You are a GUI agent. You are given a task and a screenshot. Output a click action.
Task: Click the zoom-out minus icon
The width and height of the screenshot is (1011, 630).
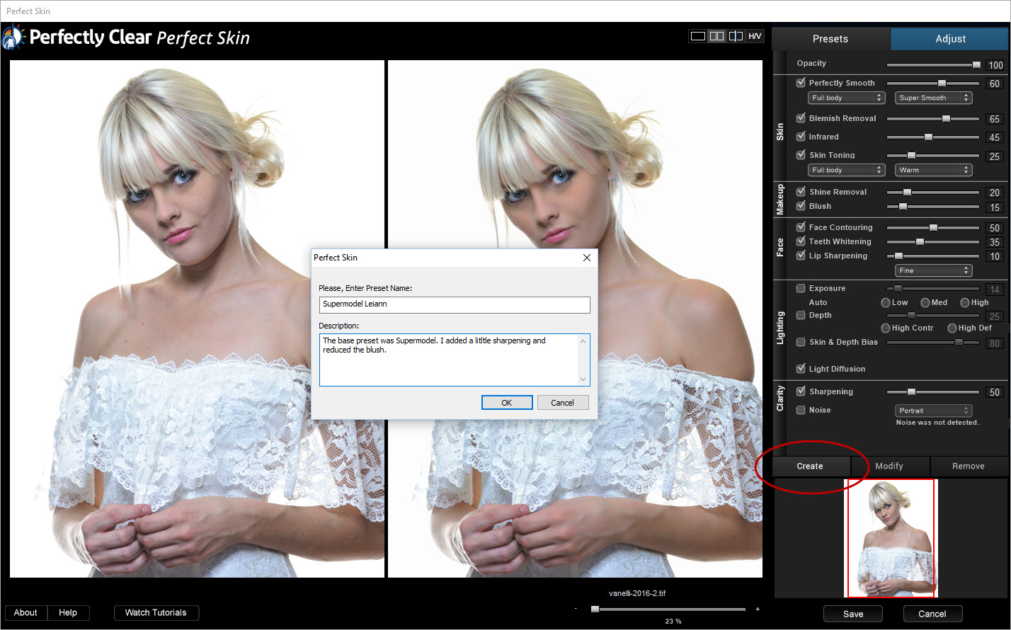(576, 609)
